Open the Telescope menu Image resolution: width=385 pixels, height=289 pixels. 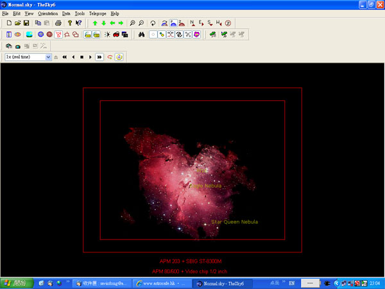tap(98, 13)
